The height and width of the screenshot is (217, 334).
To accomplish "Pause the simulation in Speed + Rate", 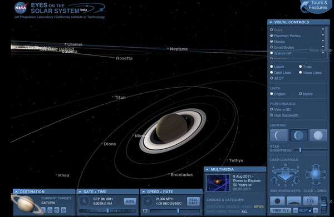I will click(145, 211).
